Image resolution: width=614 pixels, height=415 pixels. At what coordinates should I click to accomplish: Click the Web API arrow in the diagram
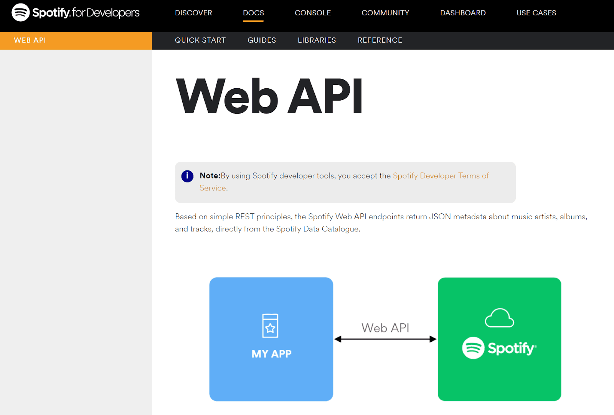pos(385,339)
